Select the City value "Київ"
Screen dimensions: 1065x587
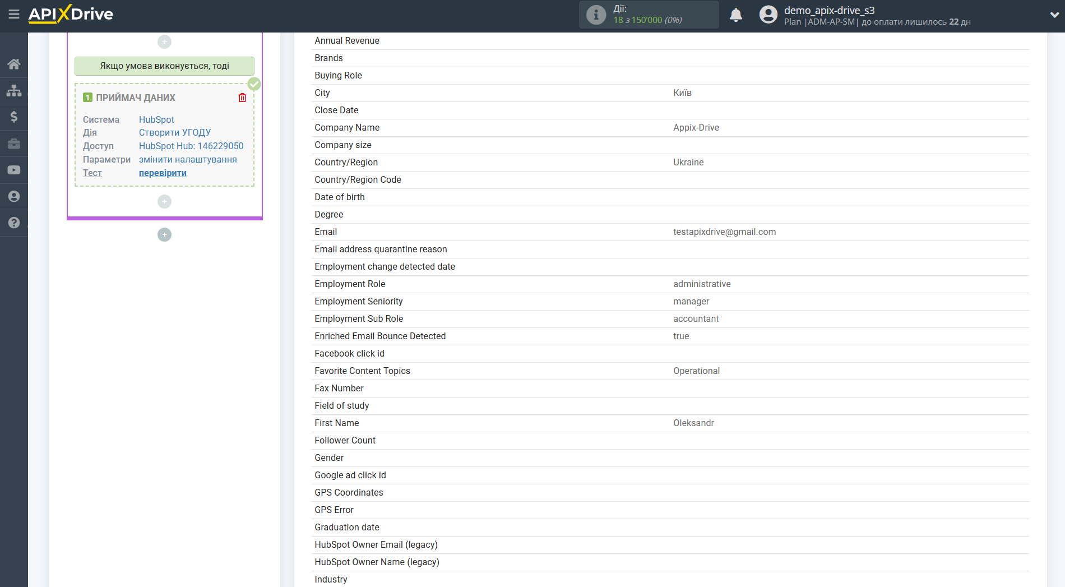pyautogui.click(x=682, y=93)
